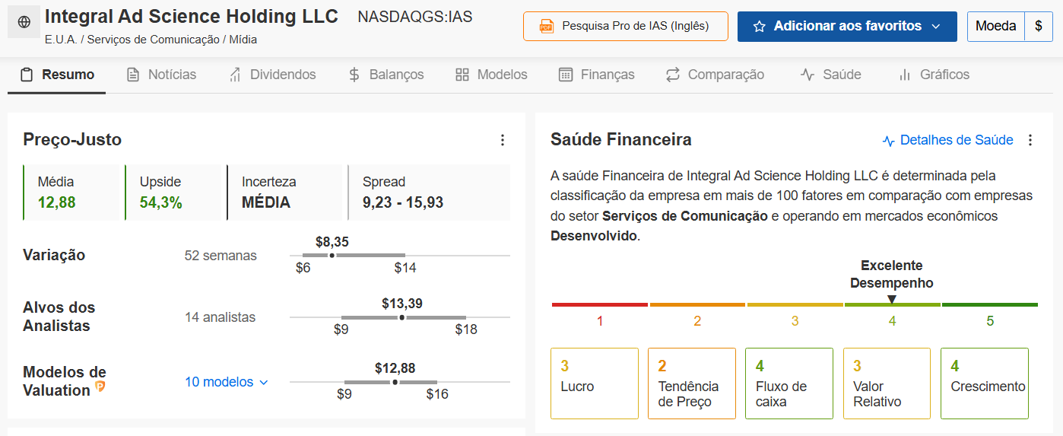1063x436 pixels.
Task: Open the Comparação tab
Action: tap(715, 75)
